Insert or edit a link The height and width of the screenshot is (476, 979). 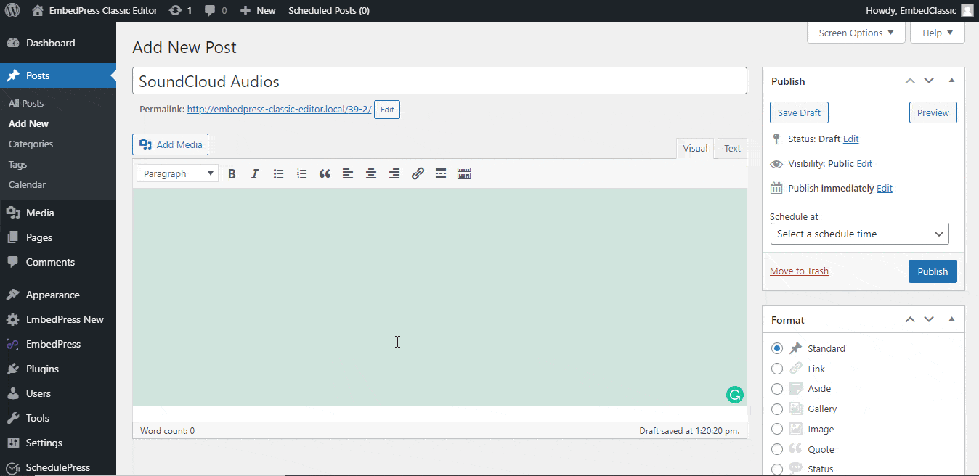(418, 173)
